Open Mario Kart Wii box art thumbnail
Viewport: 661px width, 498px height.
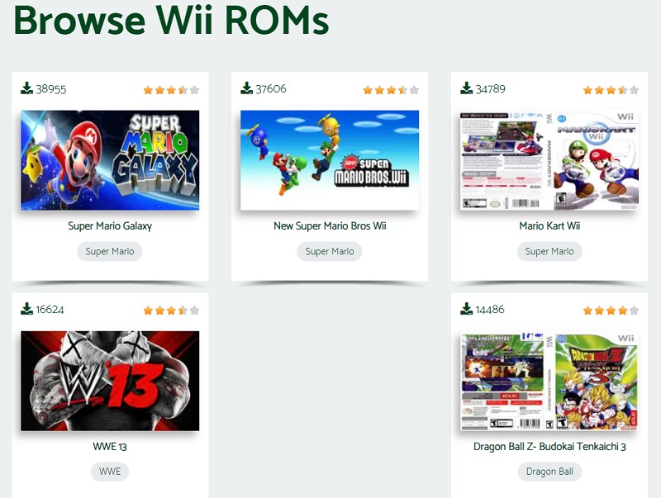pos(549,160)
